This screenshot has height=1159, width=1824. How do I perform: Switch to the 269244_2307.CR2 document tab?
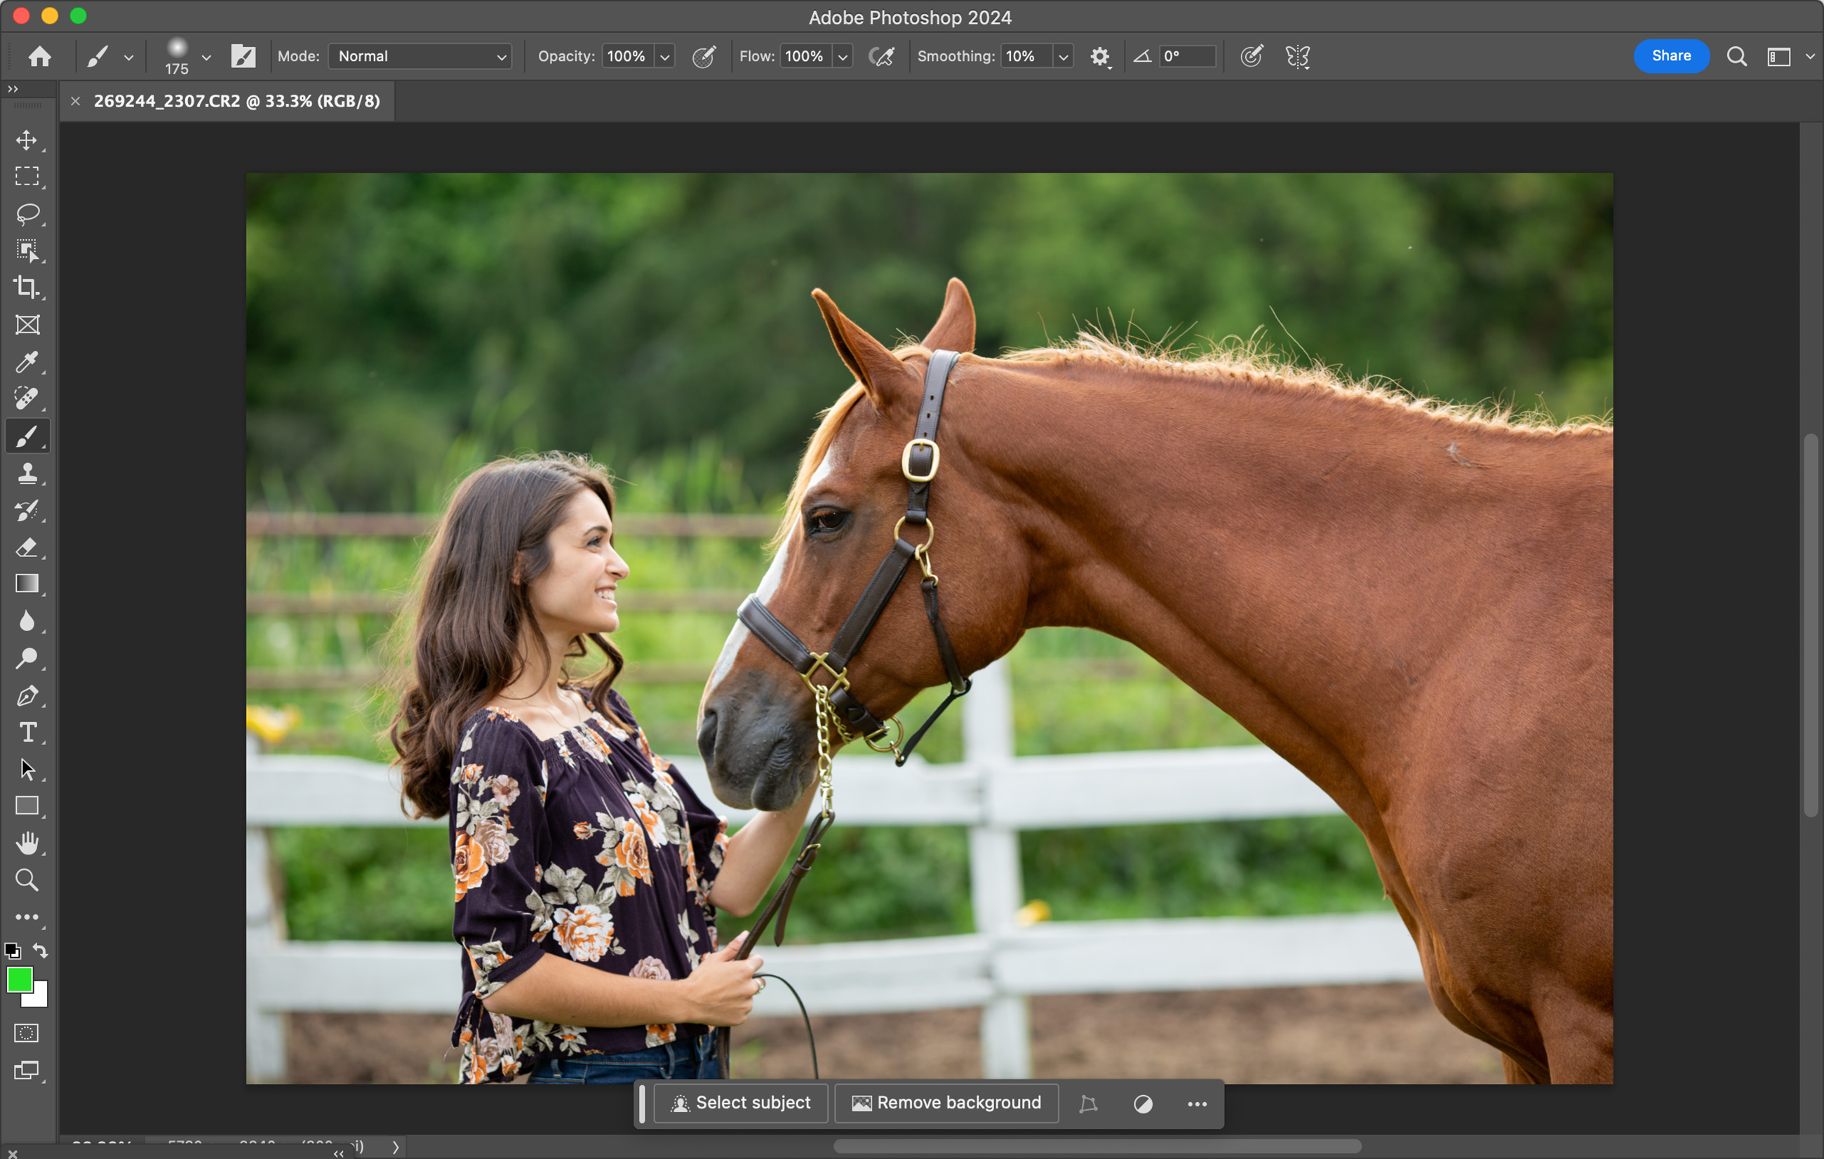[236, 101]
